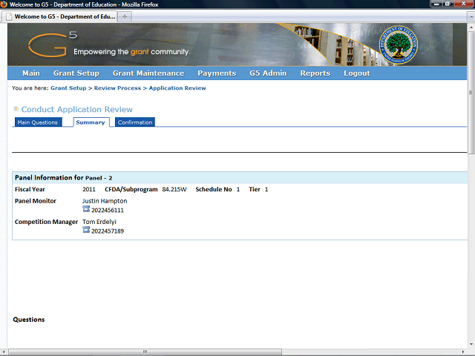Follow the Grant Setup breadcrumb link

coord(68,88)
